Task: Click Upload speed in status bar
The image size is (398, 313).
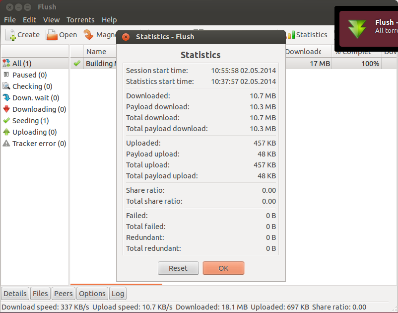Action: (x=132, y=308)
